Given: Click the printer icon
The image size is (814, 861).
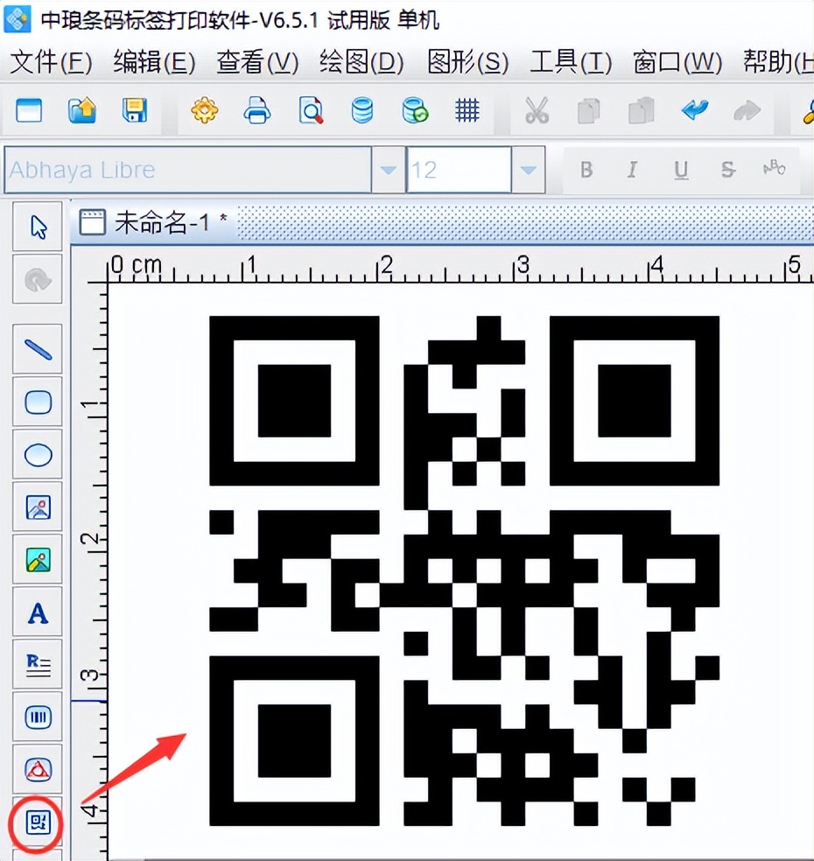Looking at the screenshot, I should point(257,110).
